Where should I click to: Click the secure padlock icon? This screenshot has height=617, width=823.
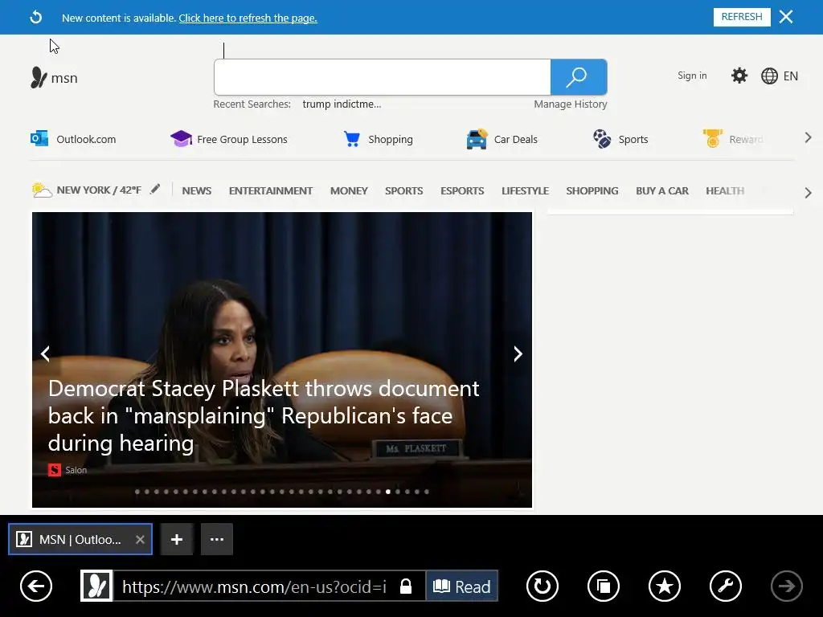tap(406, 586)
